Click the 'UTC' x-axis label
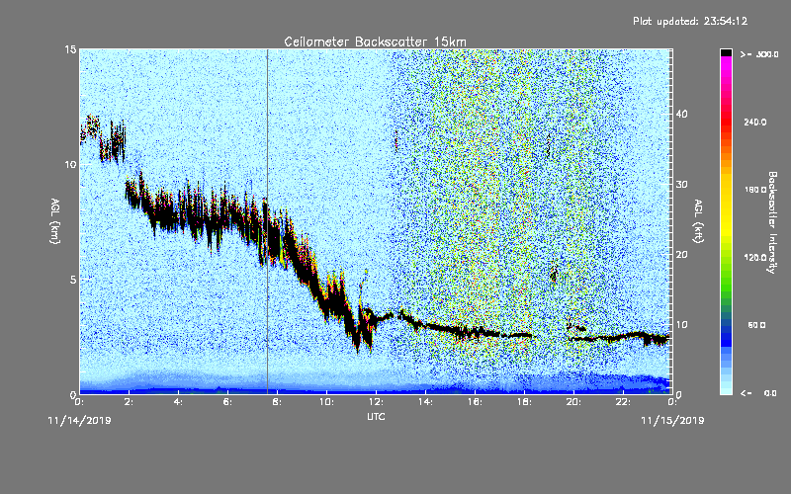The image size is (791, 494). (376, 416)
